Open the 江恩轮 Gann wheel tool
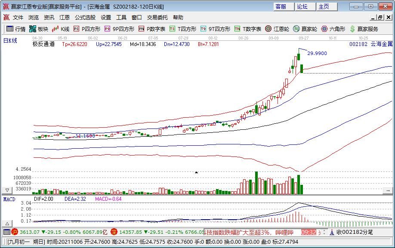395x248 pixels. (277, 29)
